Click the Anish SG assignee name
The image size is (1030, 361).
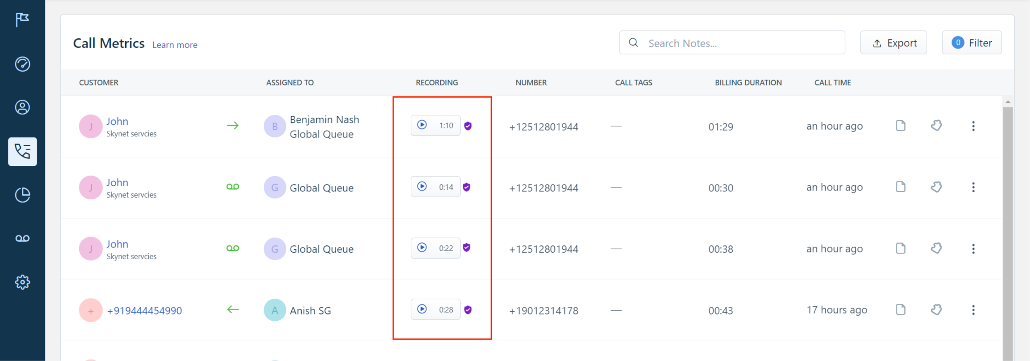coord(310,311)
